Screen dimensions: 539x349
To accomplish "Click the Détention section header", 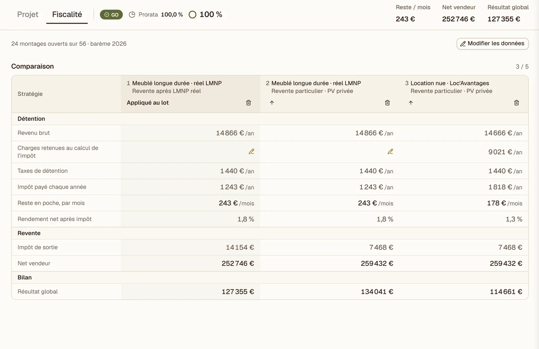I will coord(31,119).
